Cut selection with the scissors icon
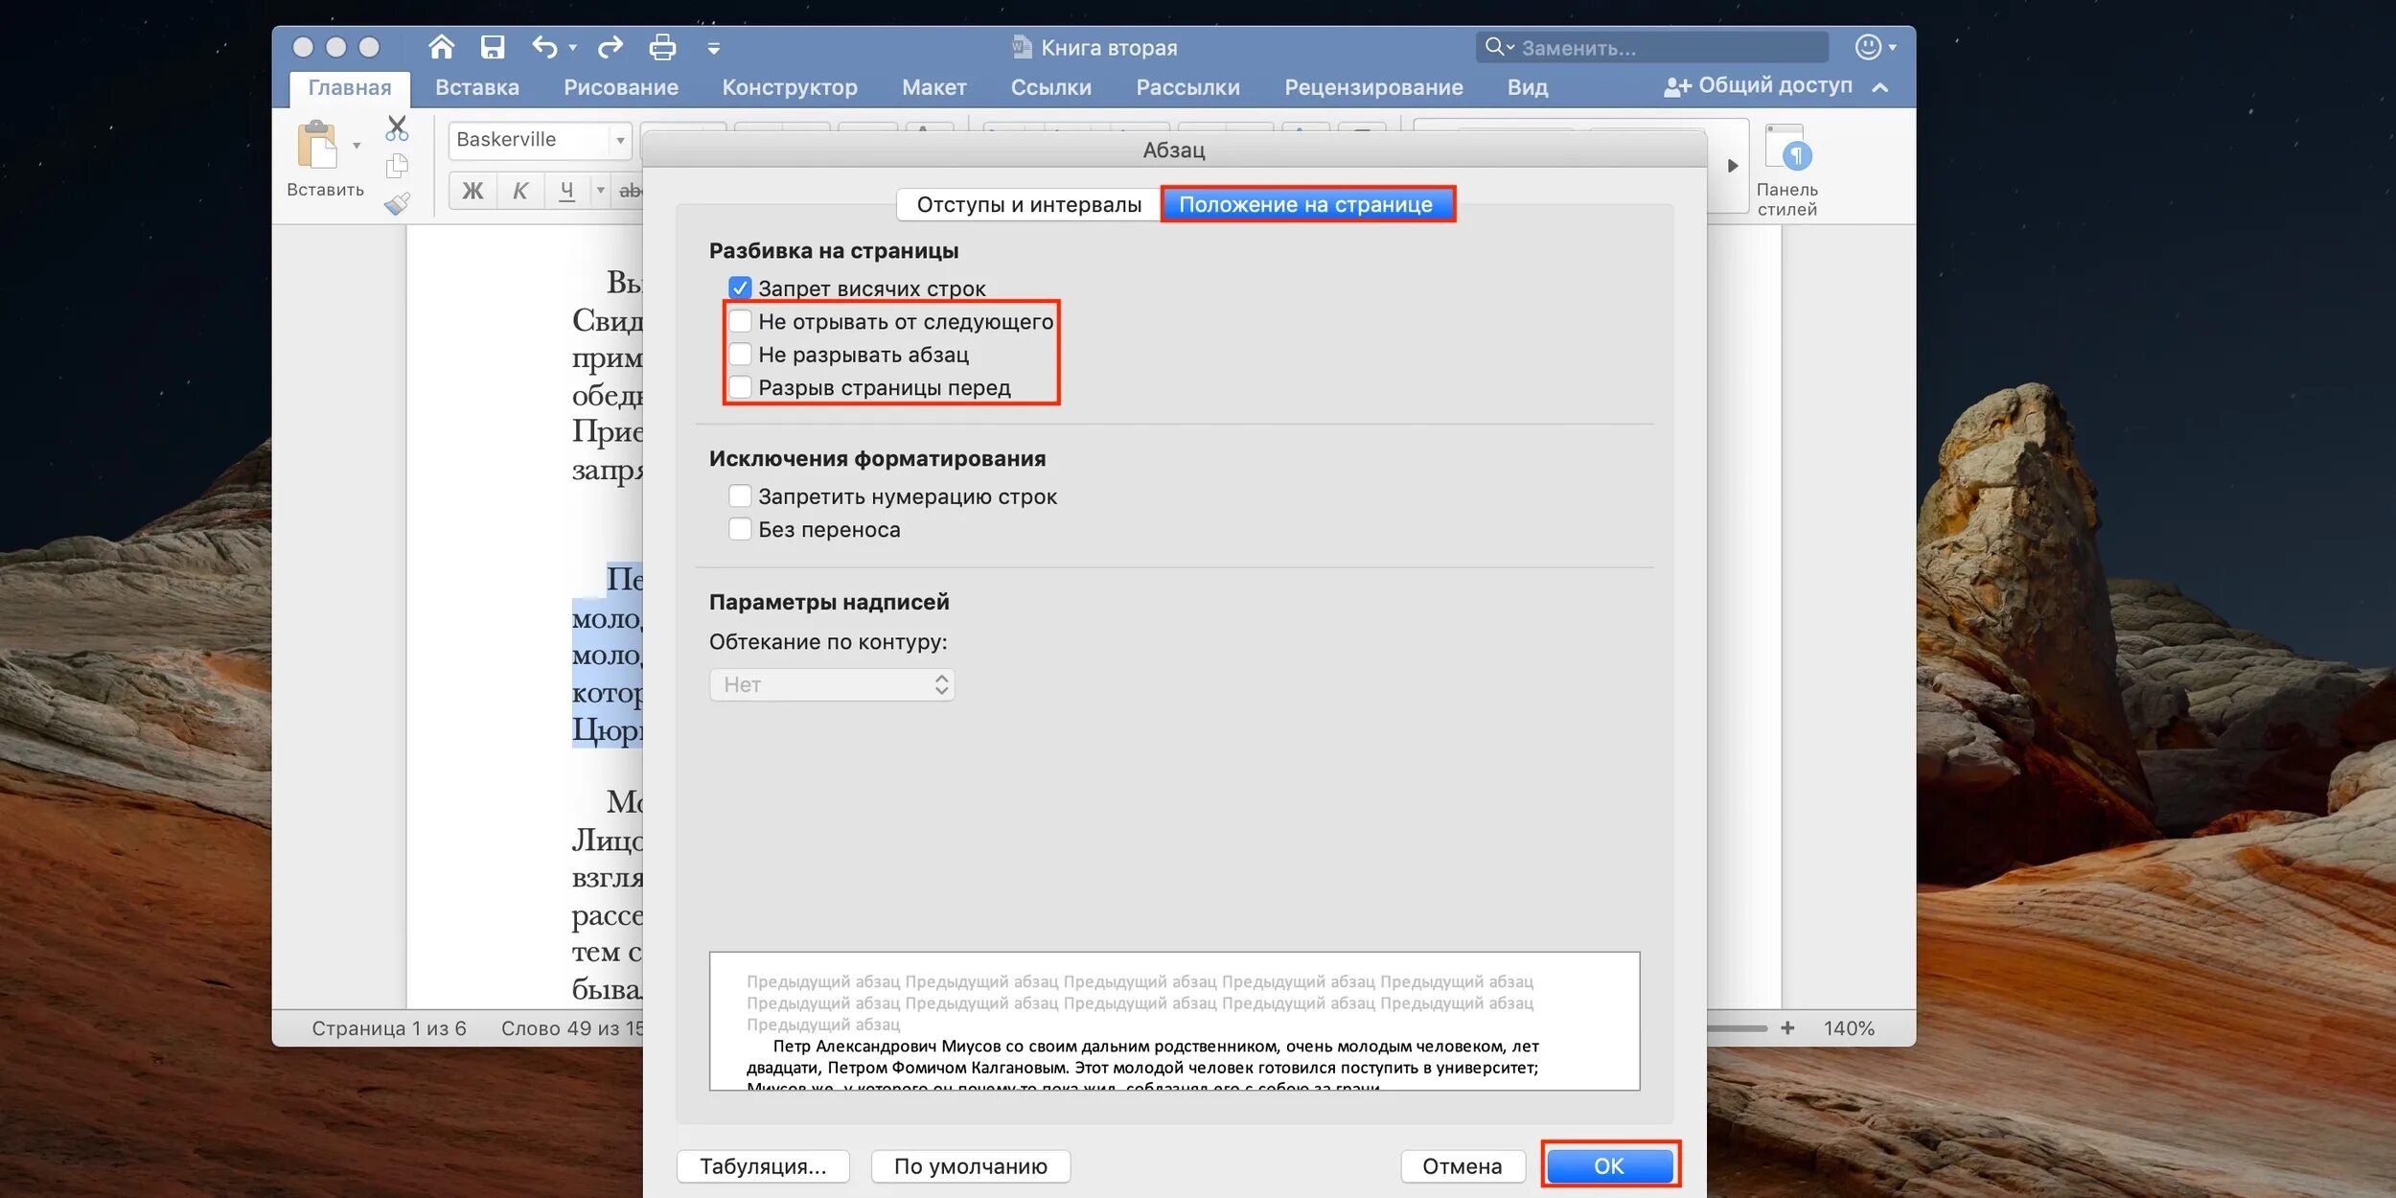 [x=397, y=128]
